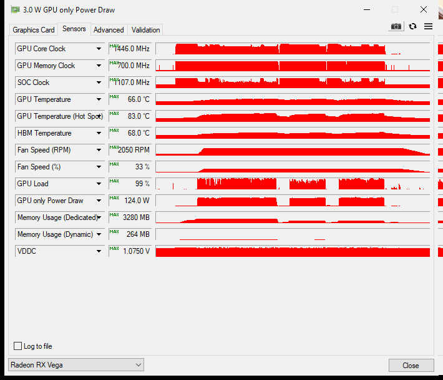
Task: Expand the GPU Load dropdown
Action: pyautogui.click(x=99, y=184)
